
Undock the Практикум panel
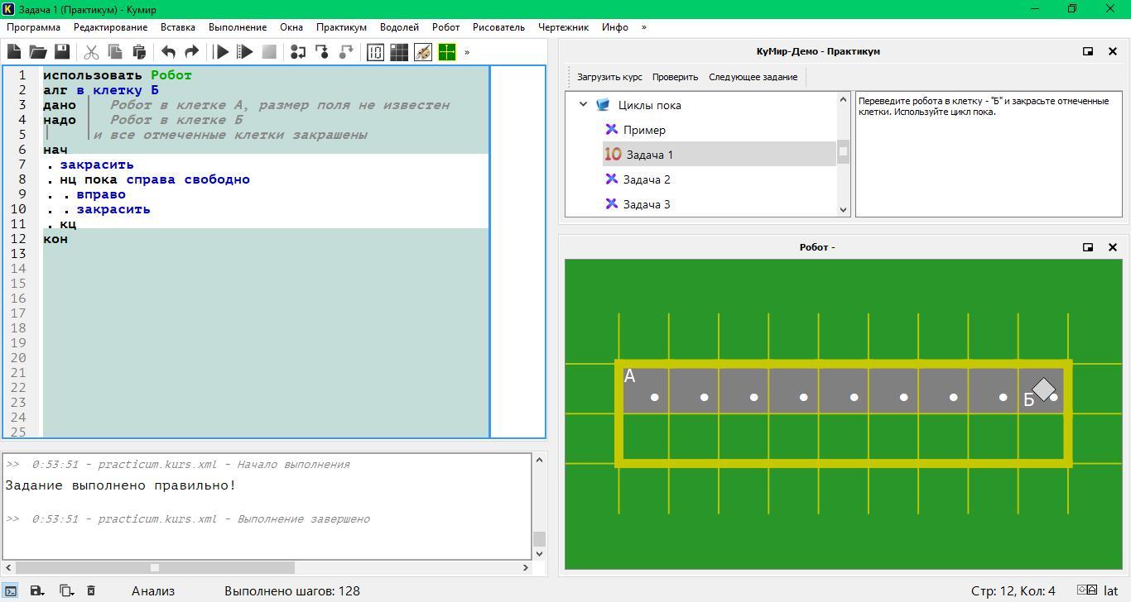(x=1088, y=51)
